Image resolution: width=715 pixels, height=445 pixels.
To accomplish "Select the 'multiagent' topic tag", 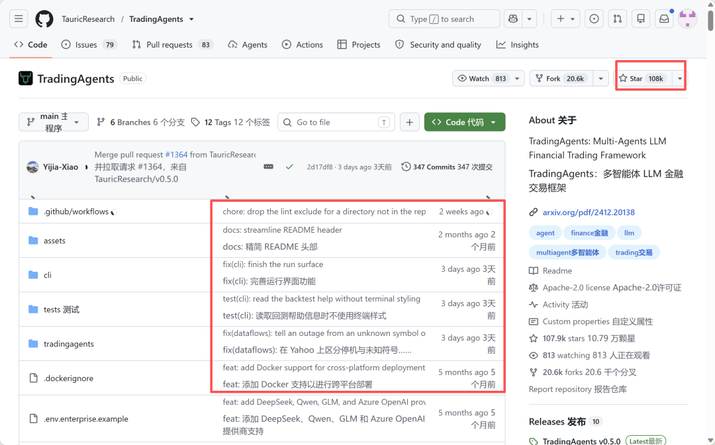I will click(x=567, y=253).
